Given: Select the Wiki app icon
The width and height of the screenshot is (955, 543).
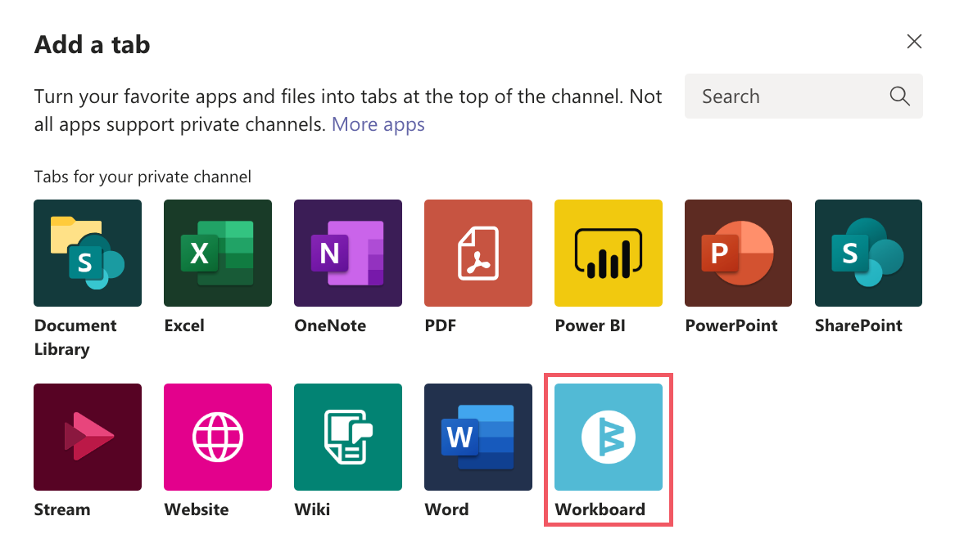Looking at the screenshot, I should point(348,438).
